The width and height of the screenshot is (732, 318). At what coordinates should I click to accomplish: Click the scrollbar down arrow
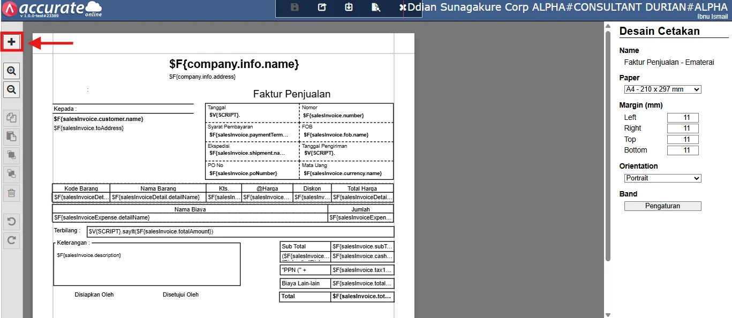pos(608,315)
